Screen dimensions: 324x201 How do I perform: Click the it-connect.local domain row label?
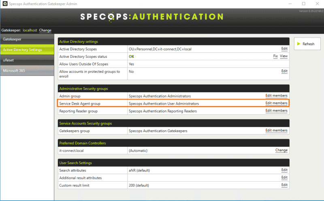coord(71,150)
